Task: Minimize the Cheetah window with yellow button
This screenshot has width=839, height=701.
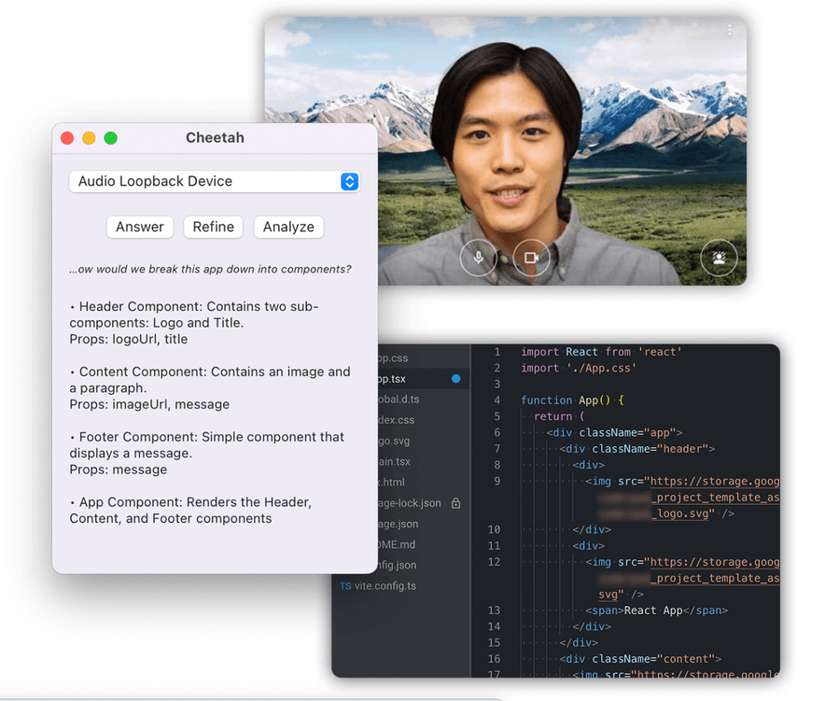Action: [89, 138]
